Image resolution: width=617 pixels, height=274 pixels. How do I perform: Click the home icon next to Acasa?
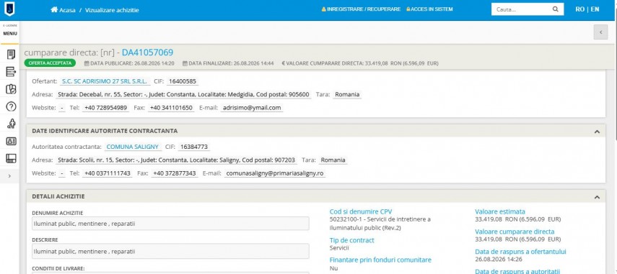click(x=54, y=9)
